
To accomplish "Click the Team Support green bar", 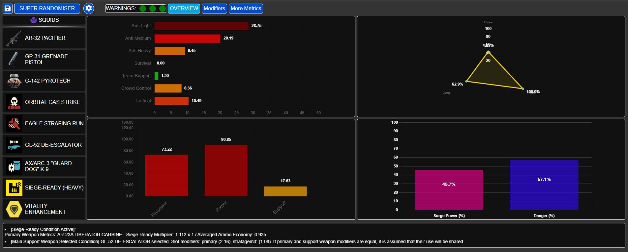I will (157, 76).
